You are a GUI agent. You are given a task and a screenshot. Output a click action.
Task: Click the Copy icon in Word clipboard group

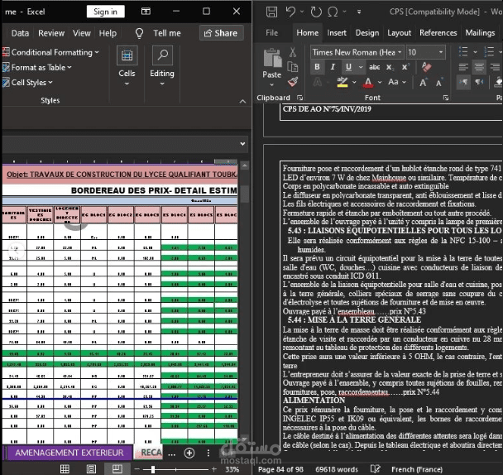tap(293, 67)
